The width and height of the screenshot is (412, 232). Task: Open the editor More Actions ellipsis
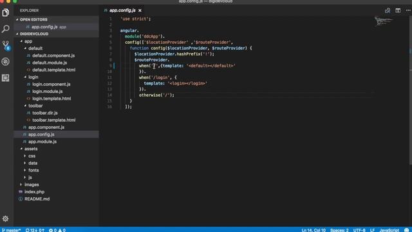(x=408, y=10)
